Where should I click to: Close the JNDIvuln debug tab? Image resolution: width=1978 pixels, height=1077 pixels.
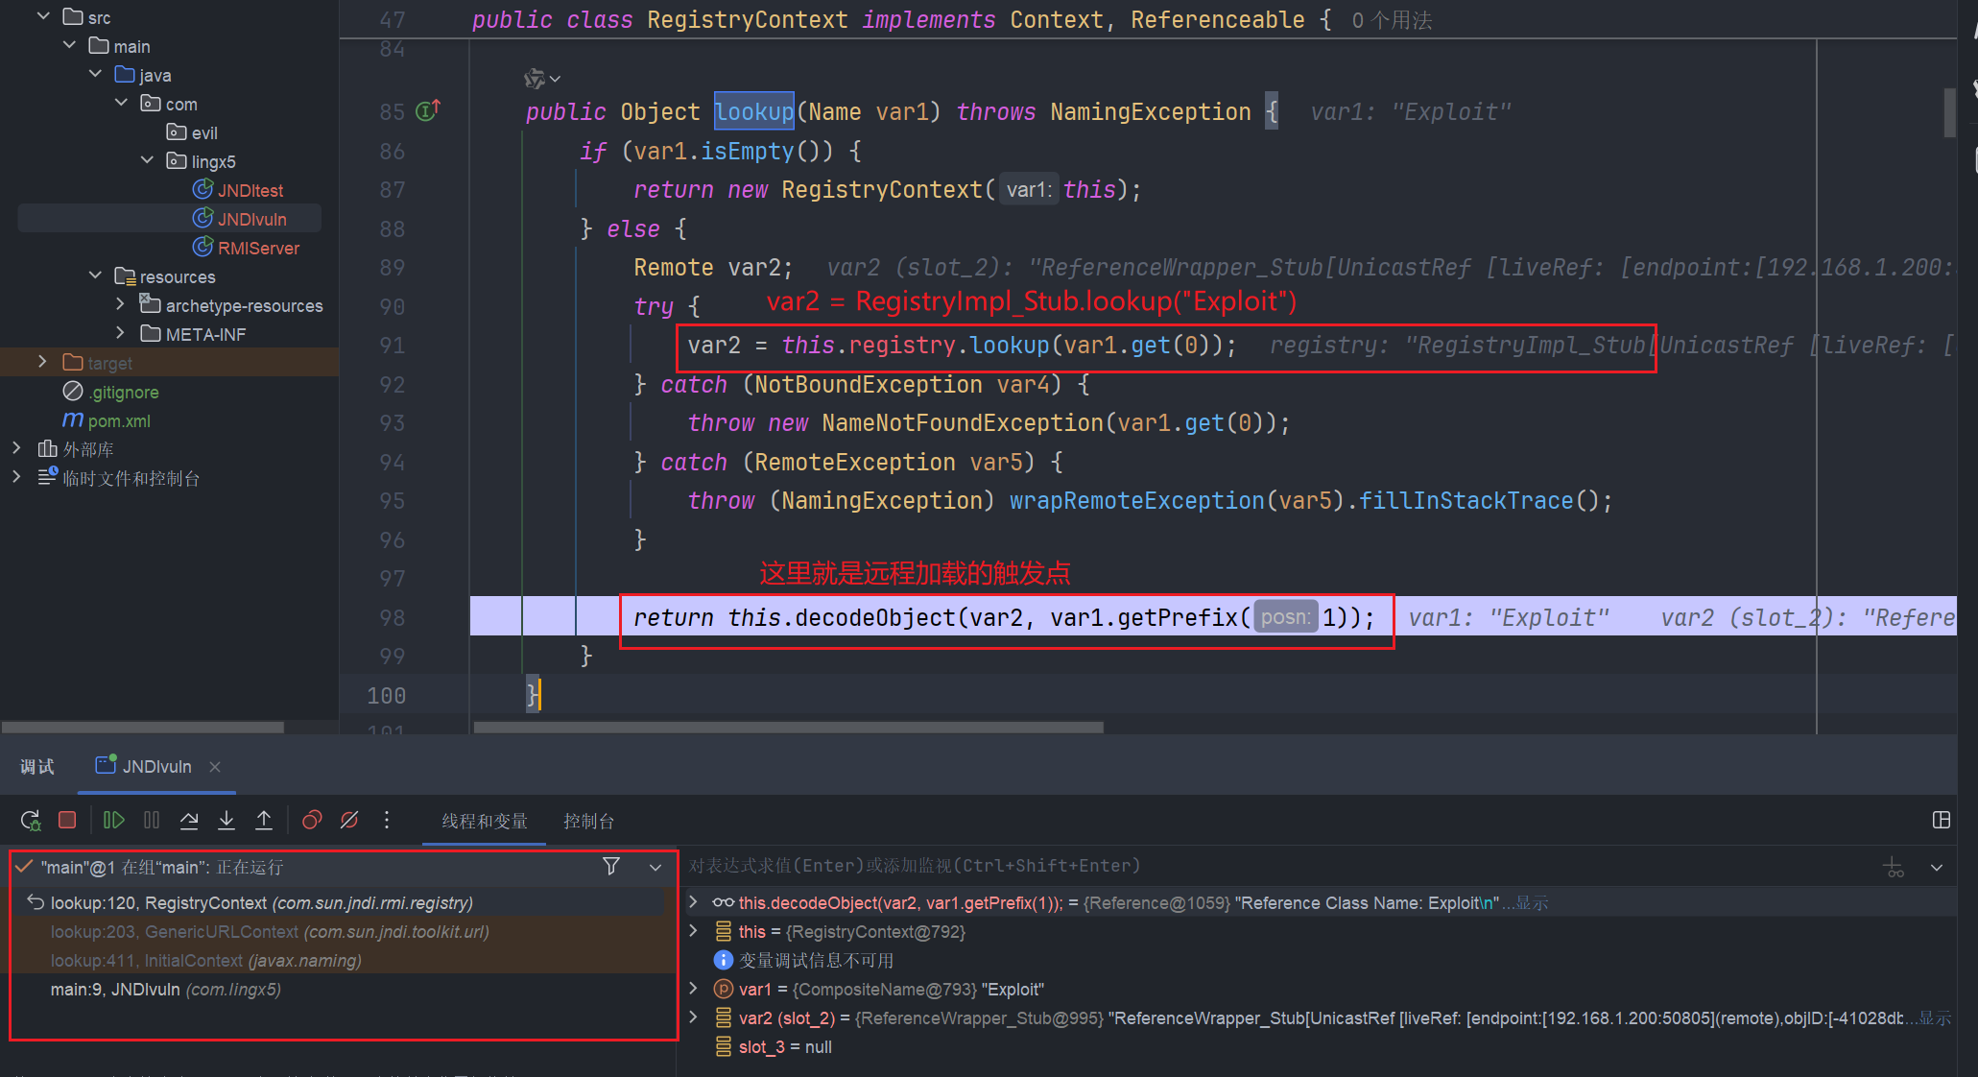pos(215,767)
